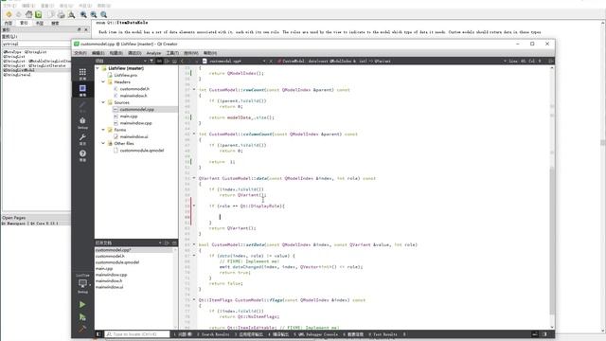Open the Search Results output pane

click(213, 334)
